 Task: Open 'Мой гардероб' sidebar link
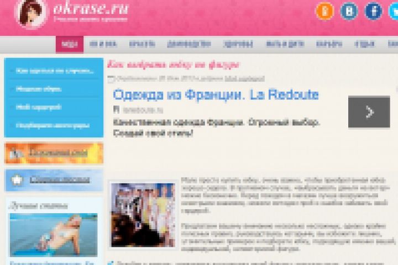click(x=38, y=107)
